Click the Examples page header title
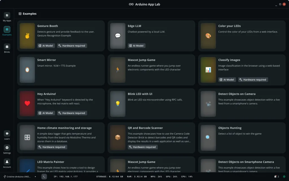289x181 pixels. (29, 14)
